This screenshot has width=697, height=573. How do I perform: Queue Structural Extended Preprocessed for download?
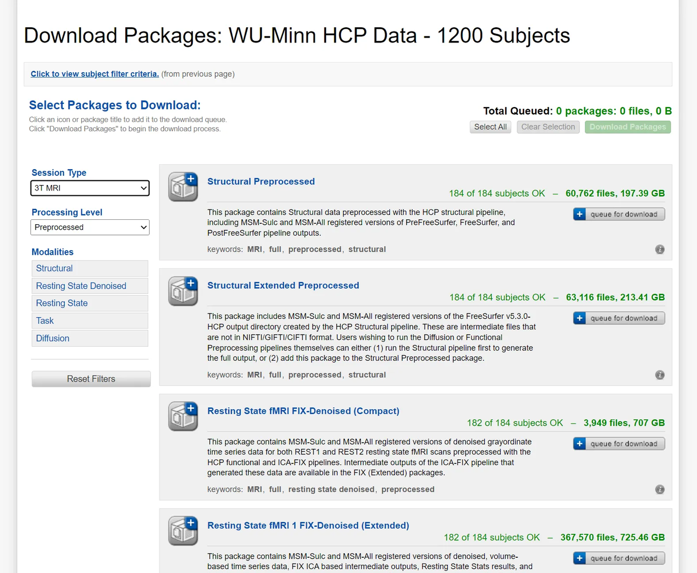pyautogui.click(x=619, y=318)
